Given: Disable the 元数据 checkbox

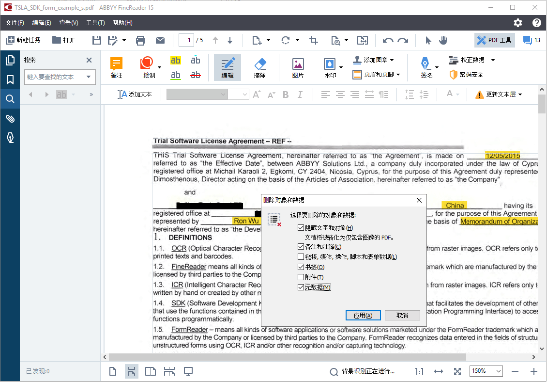Looking at the screenshot, I should pos(301,287).
